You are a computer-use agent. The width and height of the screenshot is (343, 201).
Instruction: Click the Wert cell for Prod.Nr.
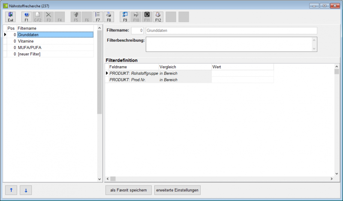[243, 80]
